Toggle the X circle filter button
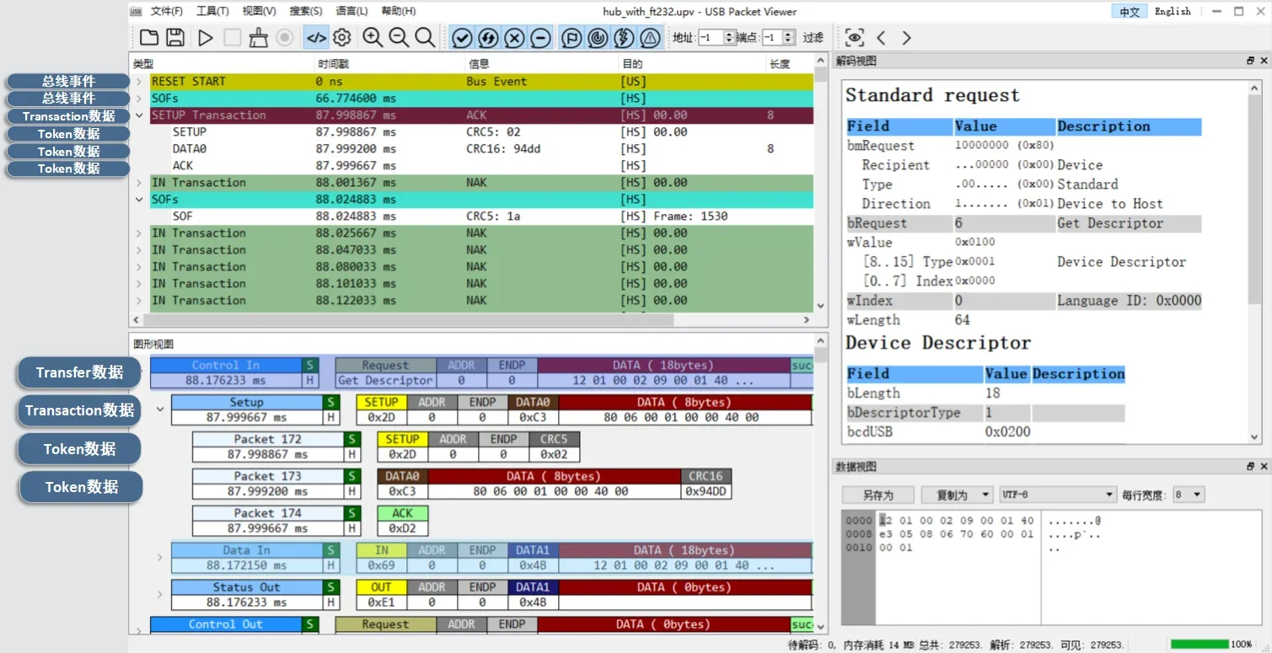This screenshot has height=653, width=1272. click(514, 38)
